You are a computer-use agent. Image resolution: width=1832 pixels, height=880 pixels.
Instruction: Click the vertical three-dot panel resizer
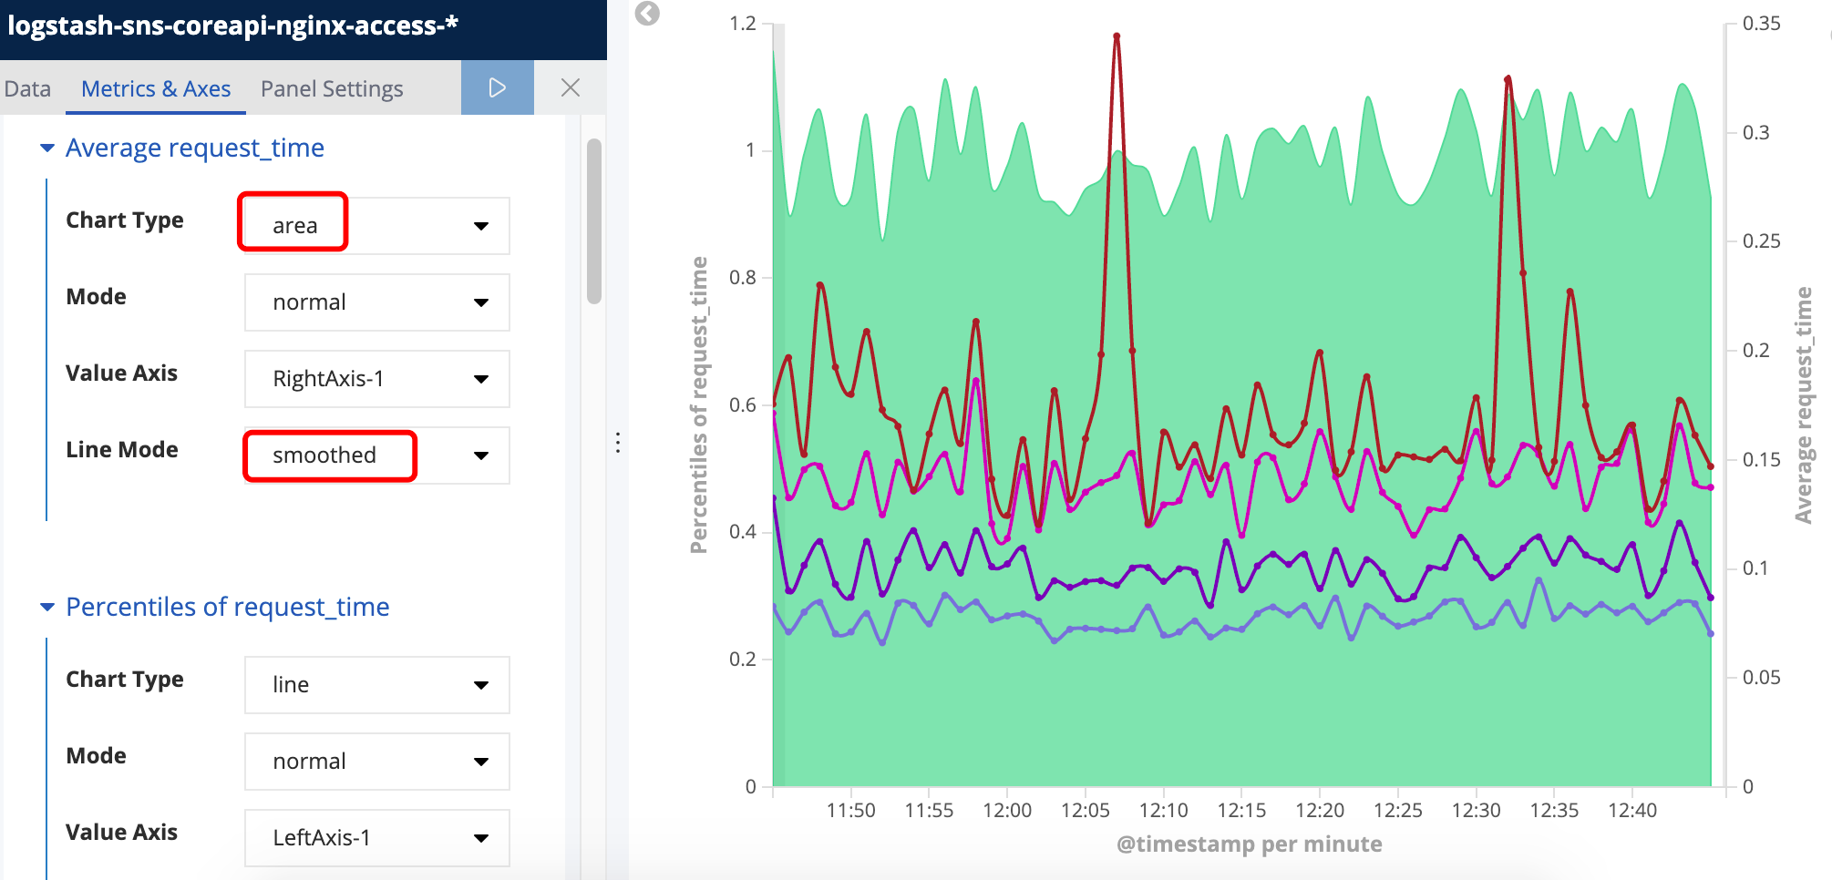coord(618,443)
